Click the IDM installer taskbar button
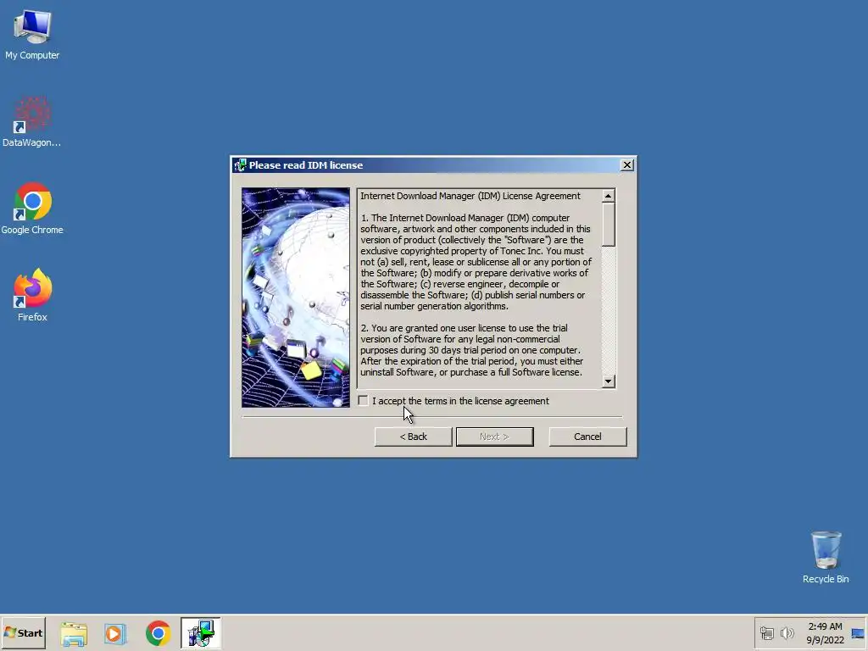 tap(200, 633)
